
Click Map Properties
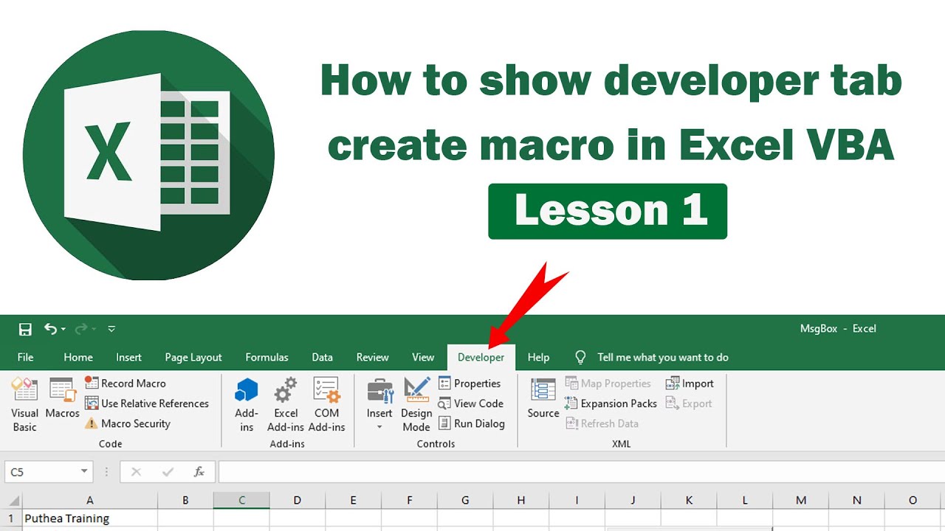point(608,383)
